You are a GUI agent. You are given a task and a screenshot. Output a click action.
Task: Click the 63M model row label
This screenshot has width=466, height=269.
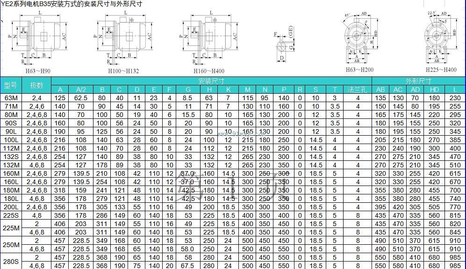(x=11, y=98)
